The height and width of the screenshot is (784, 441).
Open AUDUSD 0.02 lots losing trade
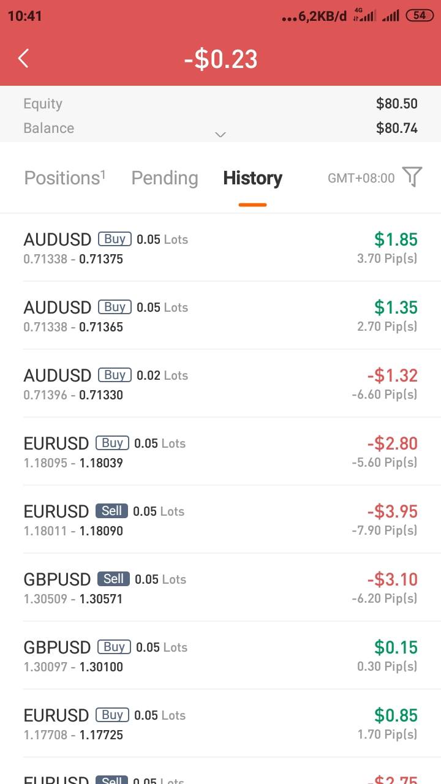(x=221, y=384)
